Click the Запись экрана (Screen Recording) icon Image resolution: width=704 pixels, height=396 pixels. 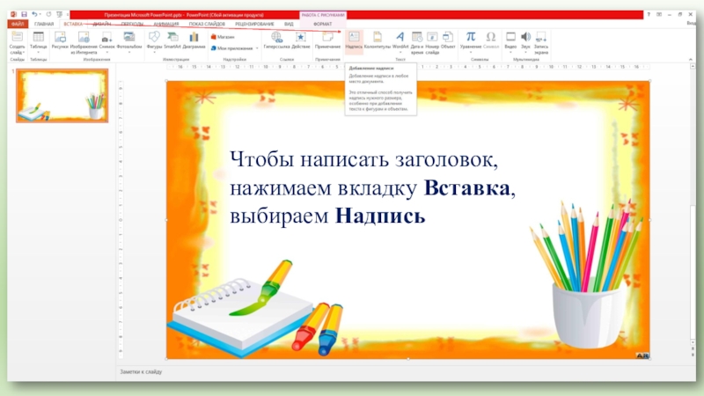(x=540, y=40)
